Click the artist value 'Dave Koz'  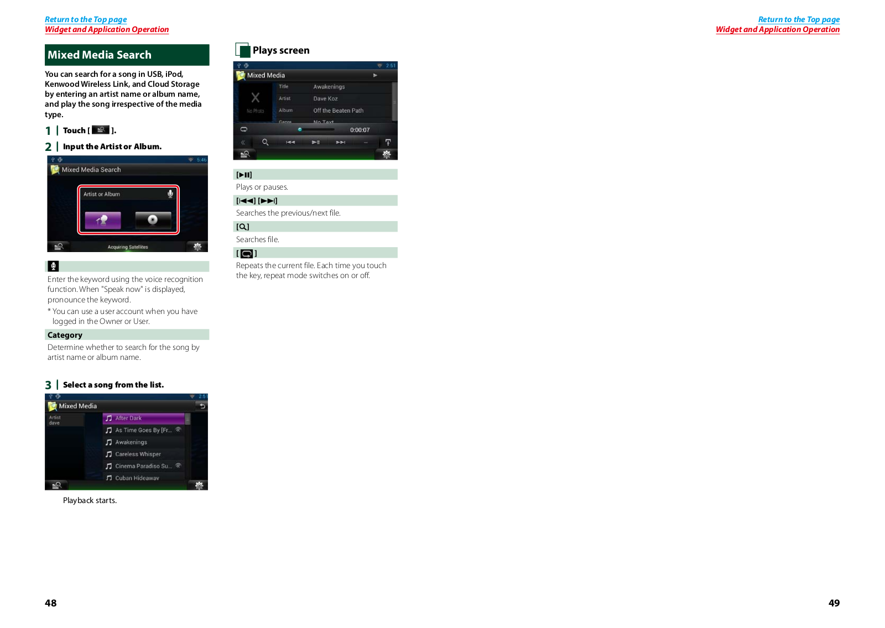[x=325, y=98]
